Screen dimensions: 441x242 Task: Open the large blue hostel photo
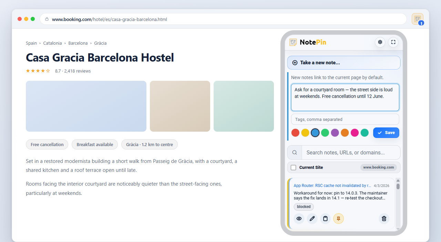(86, 106)
